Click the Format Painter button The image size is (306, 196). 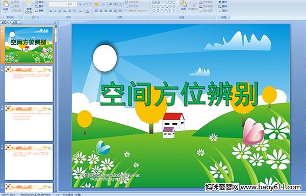16,11
